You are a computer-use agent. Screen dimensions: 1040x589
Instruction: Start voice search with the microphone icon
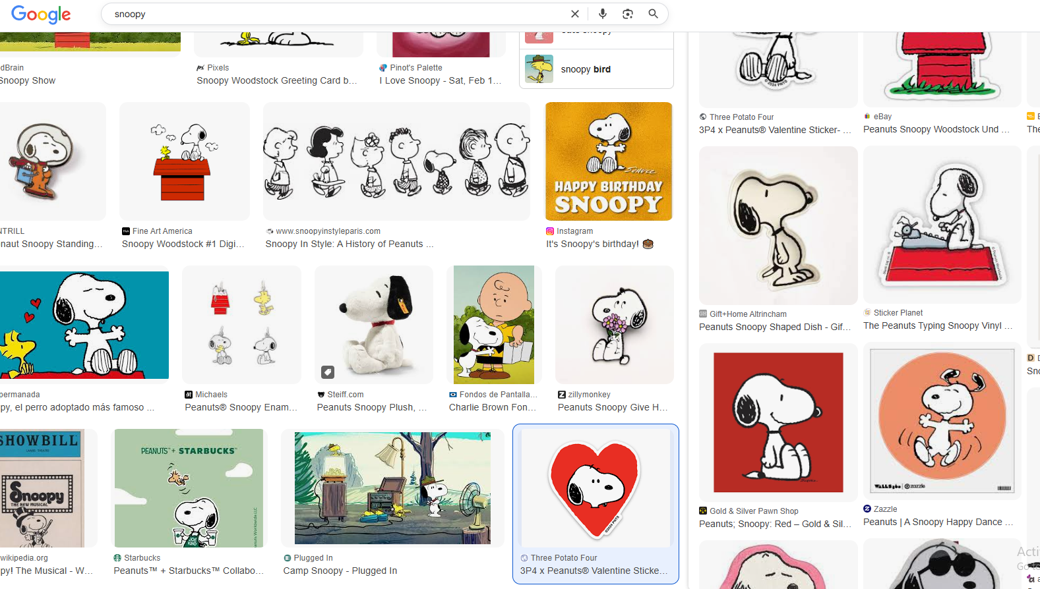[603, 14]
